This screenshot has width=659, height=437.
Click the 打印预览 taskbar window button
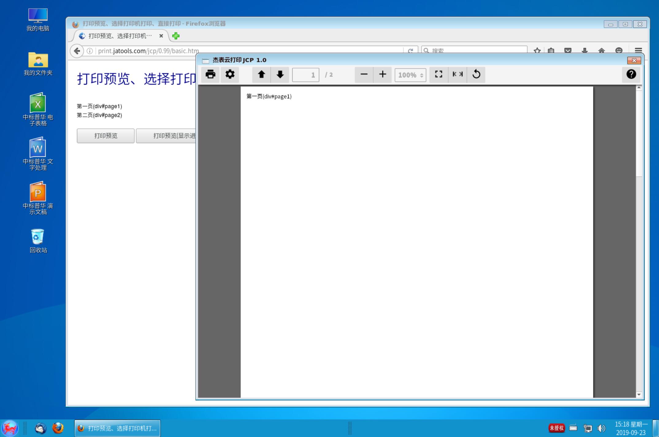tap(117, 428)
